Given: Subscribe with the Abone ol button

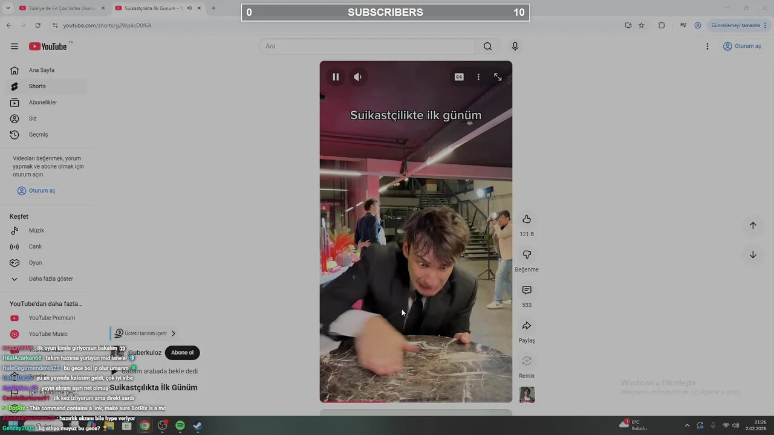Looking at the screenshot, I should 182,353.
